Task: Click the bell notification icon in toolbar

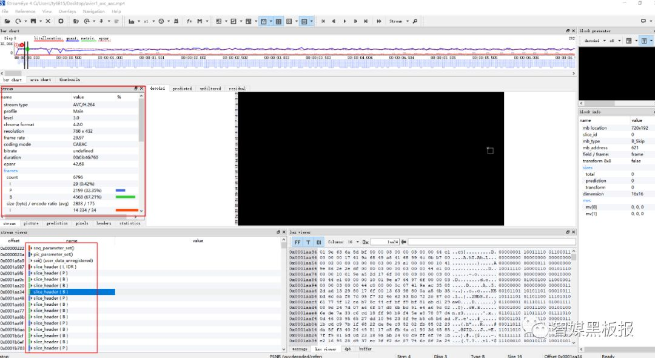Action: pyautogui.click(x=176, y=20)
